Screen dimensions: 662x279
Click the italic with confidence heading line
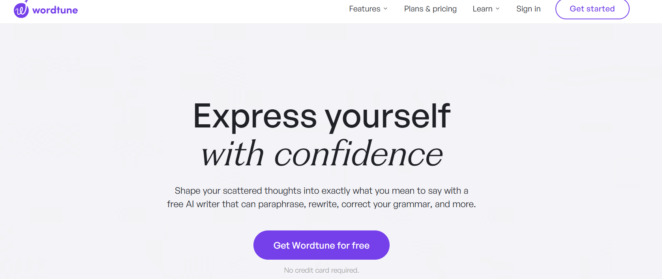[x=322, y=154]
